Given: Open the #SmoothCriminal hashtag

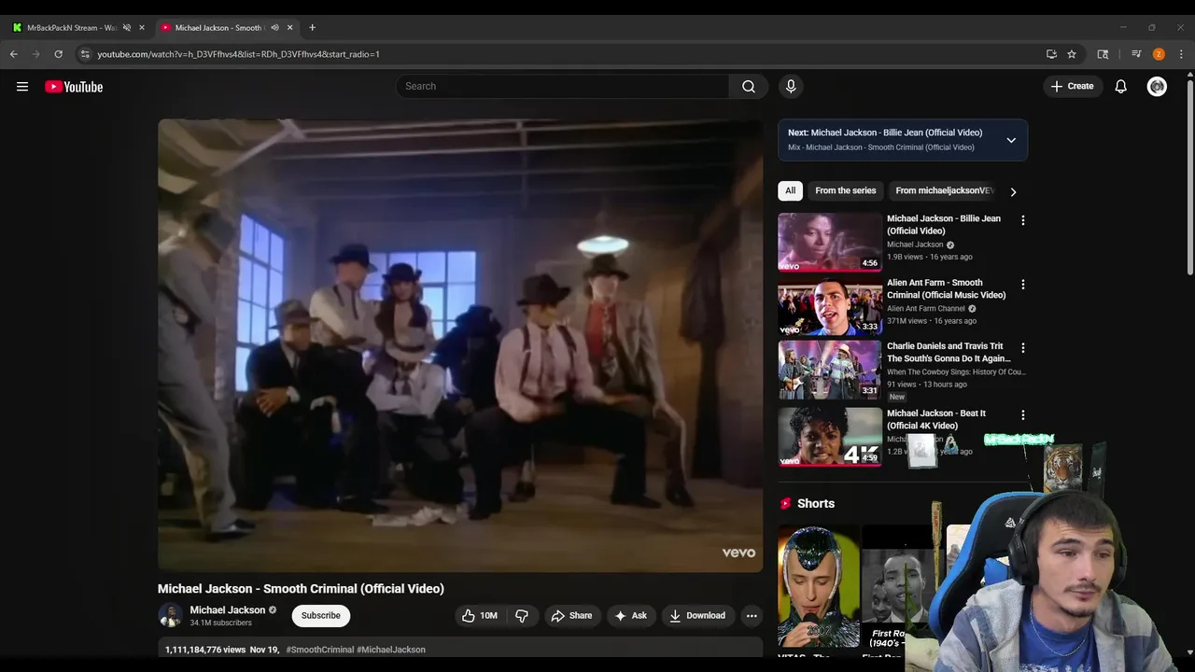Looking at the screenshot, I should click(320, 650).
